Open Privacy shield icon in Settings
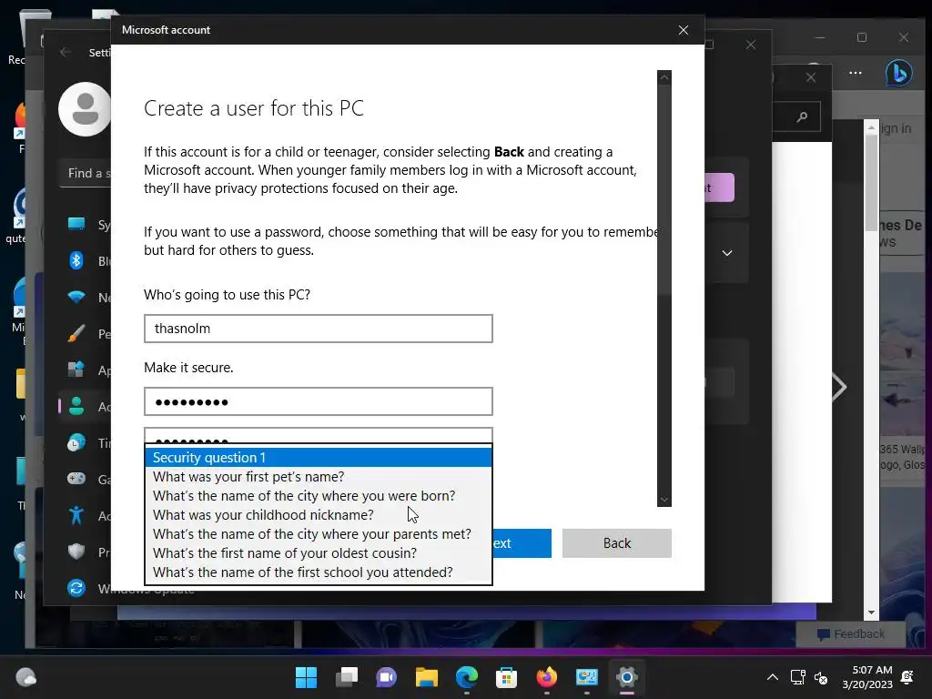Viewport: 932px width, 699px height. (76, 552)
